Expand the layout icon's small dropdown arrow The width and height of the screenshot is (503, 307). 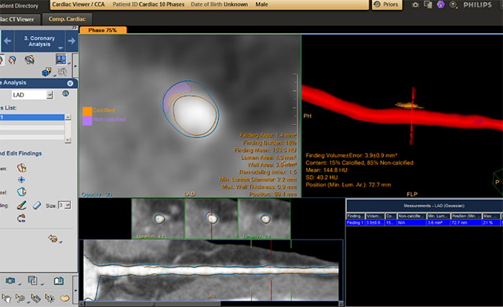pyautogui.click(x=69, y=63)
